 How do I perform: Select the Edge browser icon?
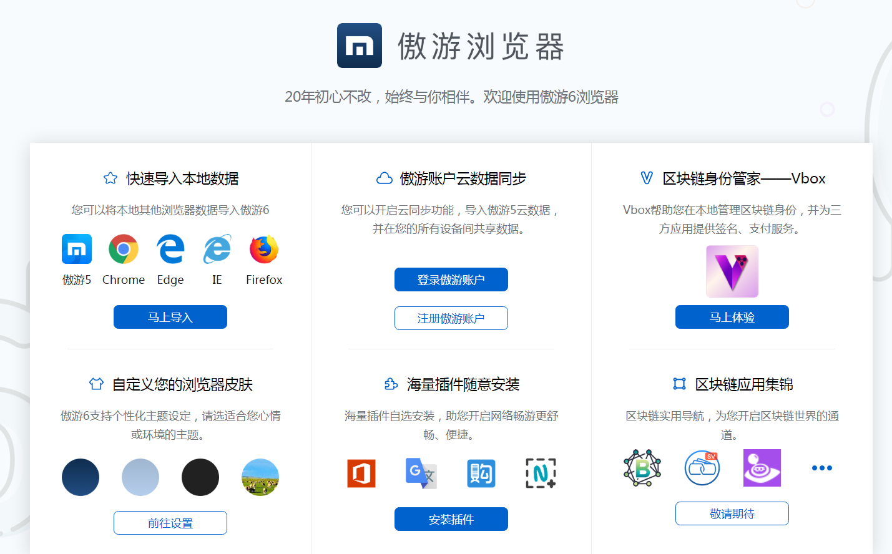tap(170, 249)
